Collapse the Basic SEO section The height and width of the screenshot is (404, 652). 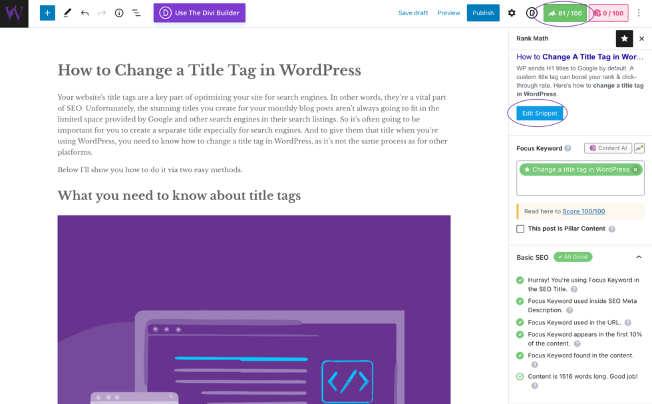[640, 256]
